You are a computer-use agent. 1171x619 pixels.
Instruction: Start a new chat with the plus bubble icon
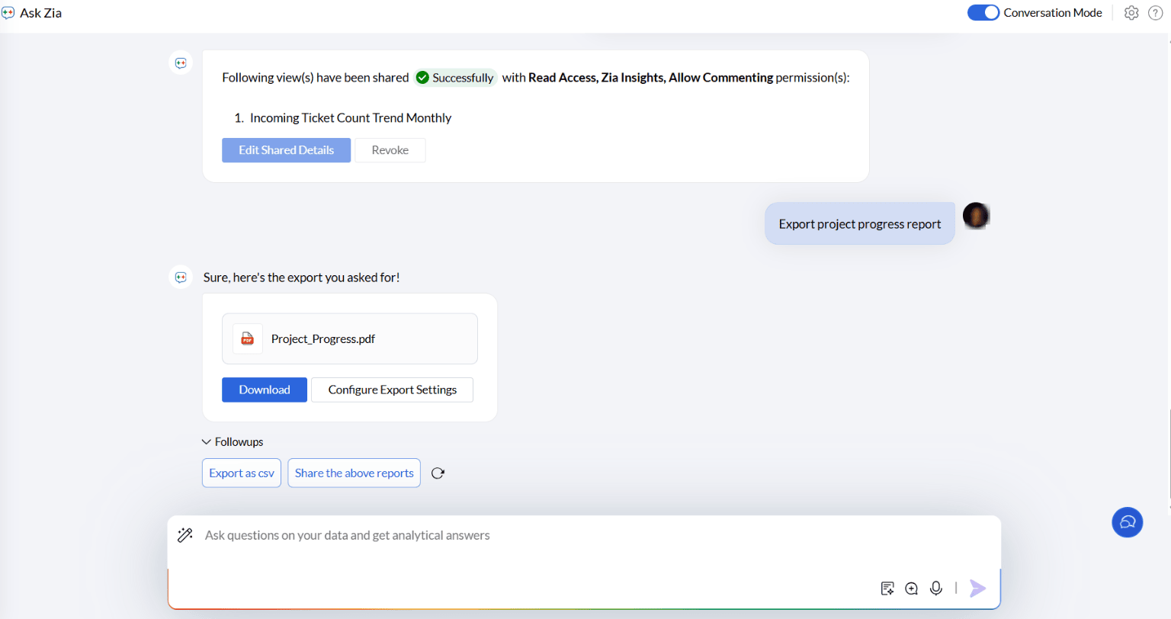[x=912, y=588]
